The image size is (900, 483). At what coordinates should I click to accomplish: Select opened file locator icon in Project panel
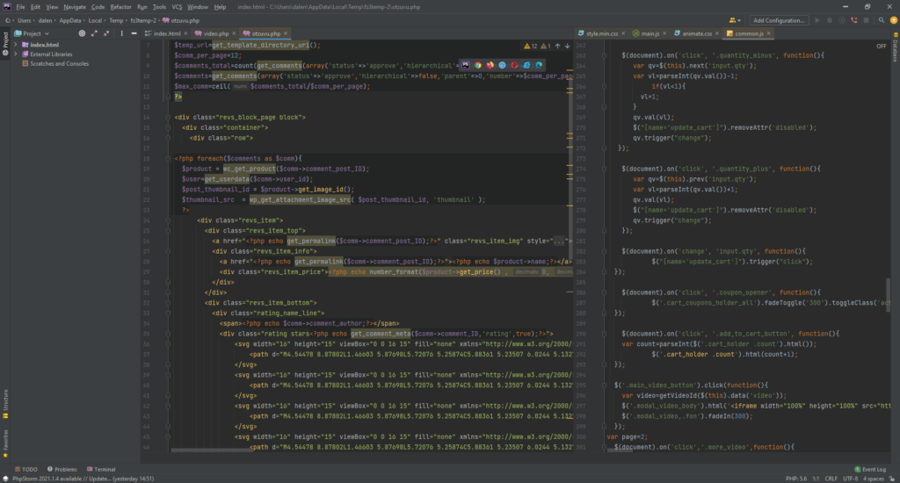point(82,33)
